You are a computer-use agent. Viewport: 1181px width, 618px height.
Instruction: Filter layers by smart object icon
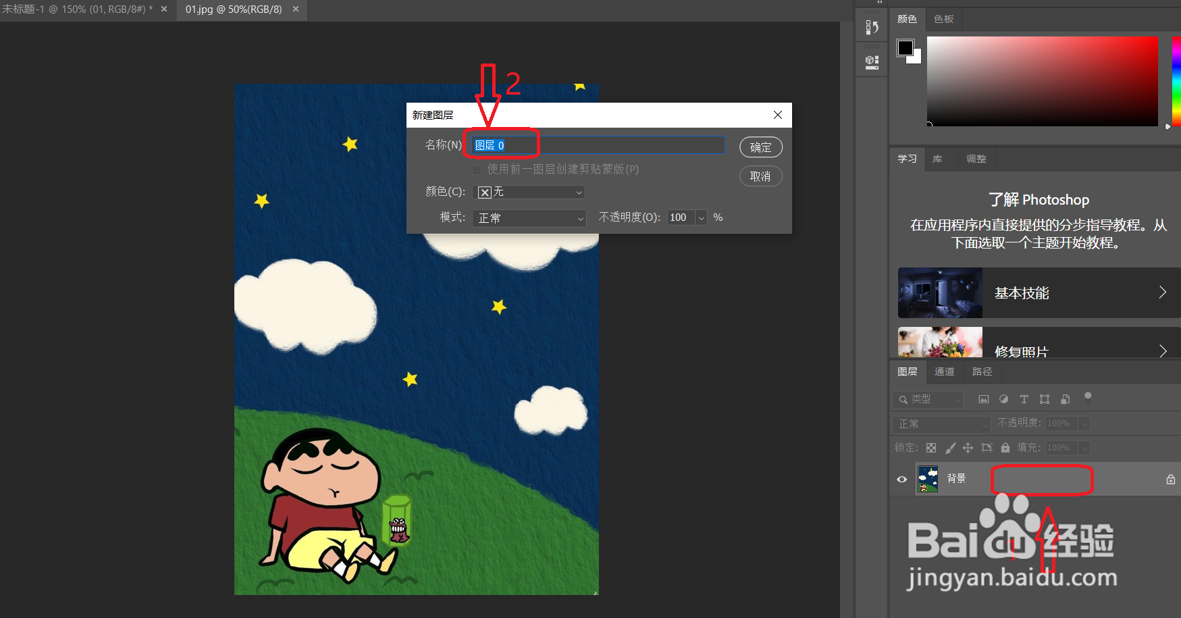click(1065, 399)
